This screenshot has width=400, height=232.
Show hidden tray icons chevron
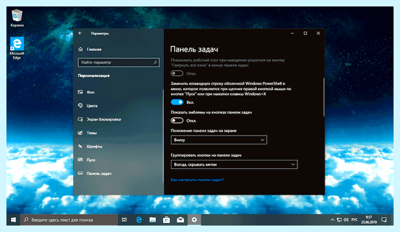pos(332,220)
